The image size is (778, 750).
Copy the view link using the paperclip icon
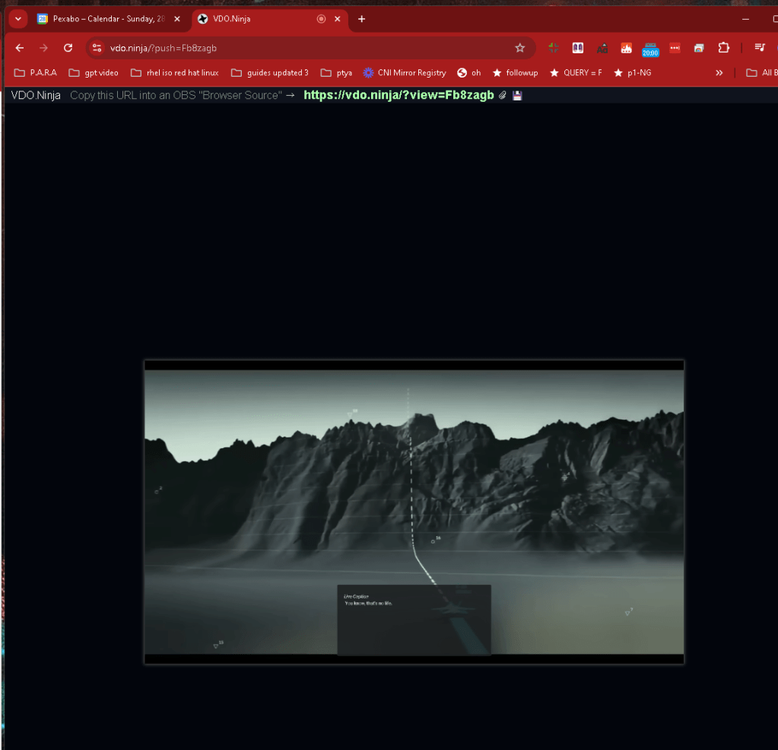(502, 95)
